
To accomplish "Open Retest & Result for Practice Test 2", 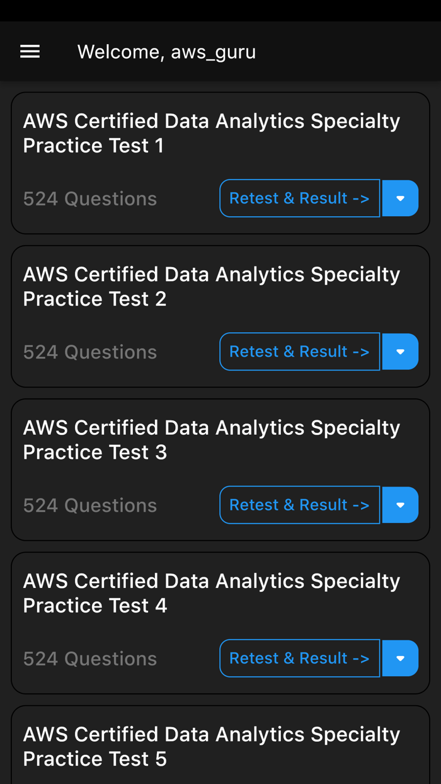I will coord(299,351).
